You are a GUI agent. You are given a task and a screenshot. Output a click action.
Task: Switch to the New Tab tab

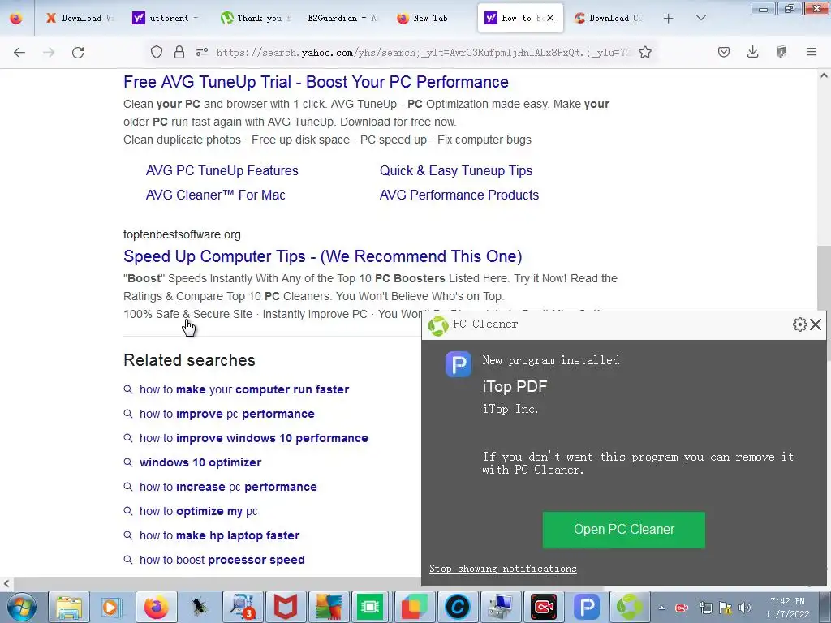(430, 18)
